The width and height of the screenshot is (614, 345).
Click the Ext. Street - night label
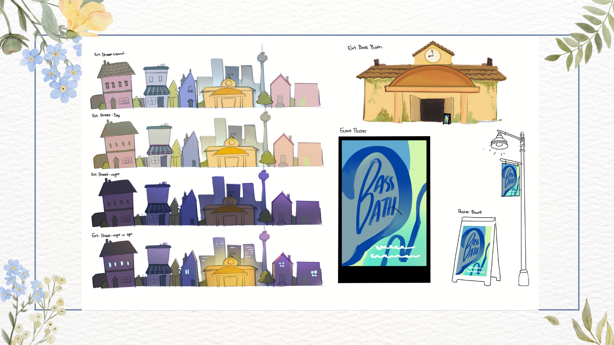click(105, 174)
